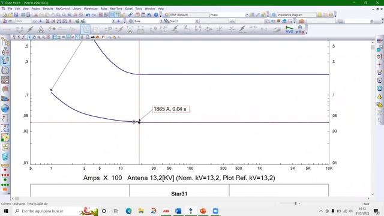
Task: Click the wrench tool icon in top toolbar
Action: point(130,14)
